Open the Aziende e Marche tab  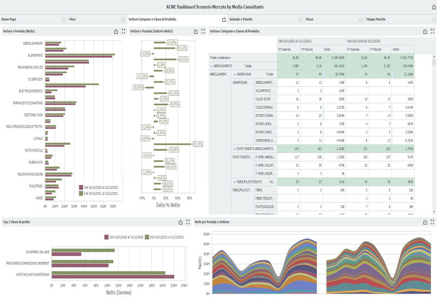pos(256,19)
